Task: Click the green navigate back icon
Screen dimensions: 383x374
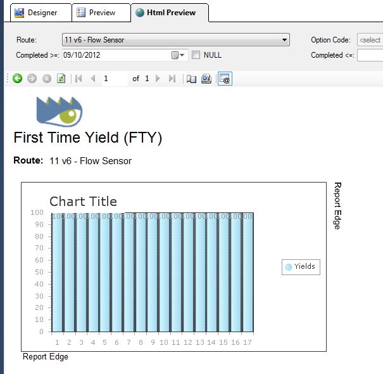Action: [x=17, y=79]
